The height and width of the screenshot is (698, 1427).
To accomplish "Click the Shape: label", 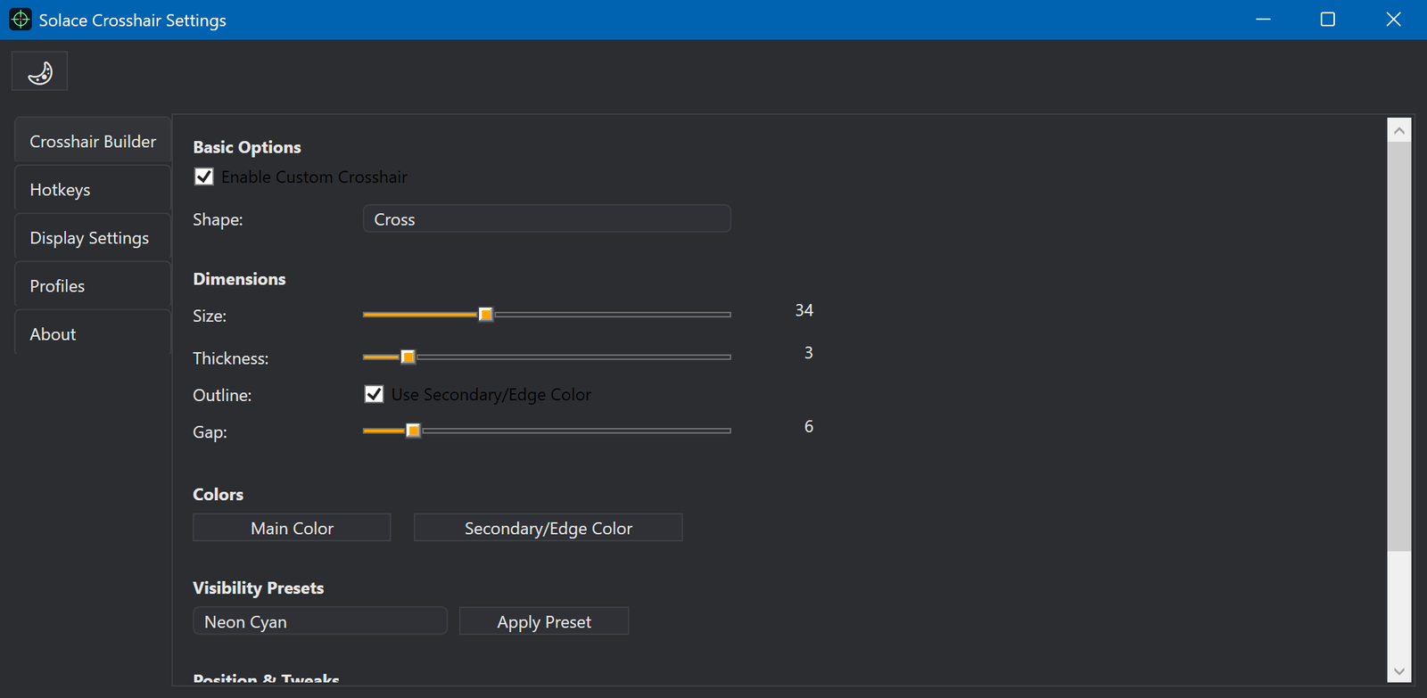I will [218, 219].
